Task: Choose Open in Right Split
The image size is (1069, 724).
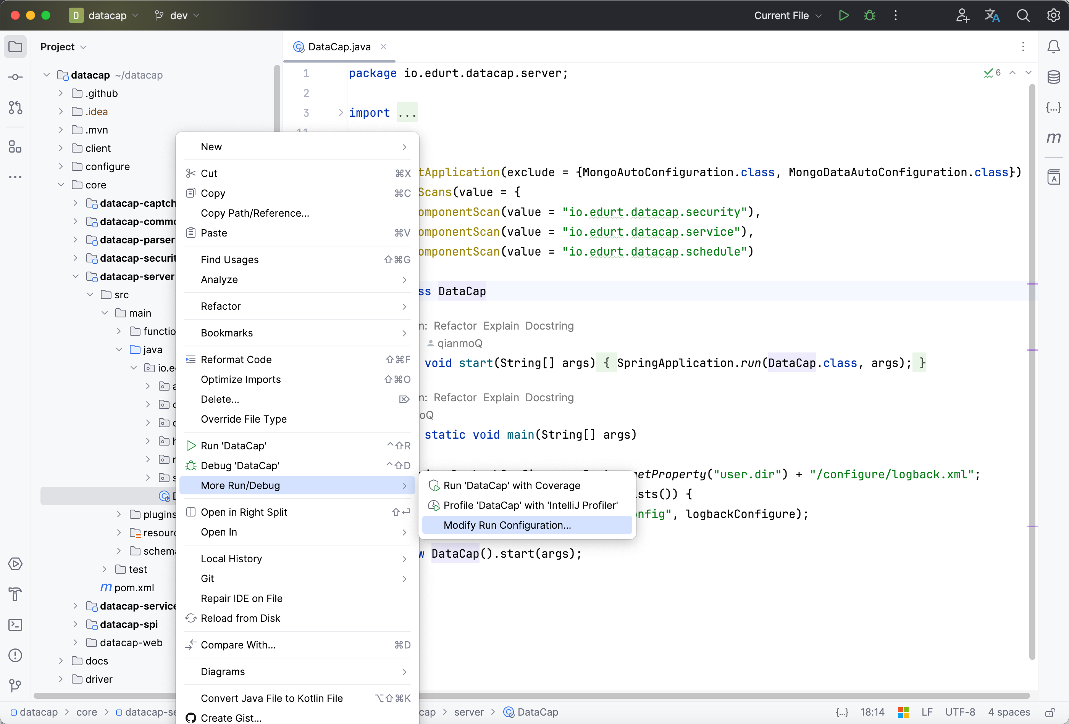Action: pos(297,512)
